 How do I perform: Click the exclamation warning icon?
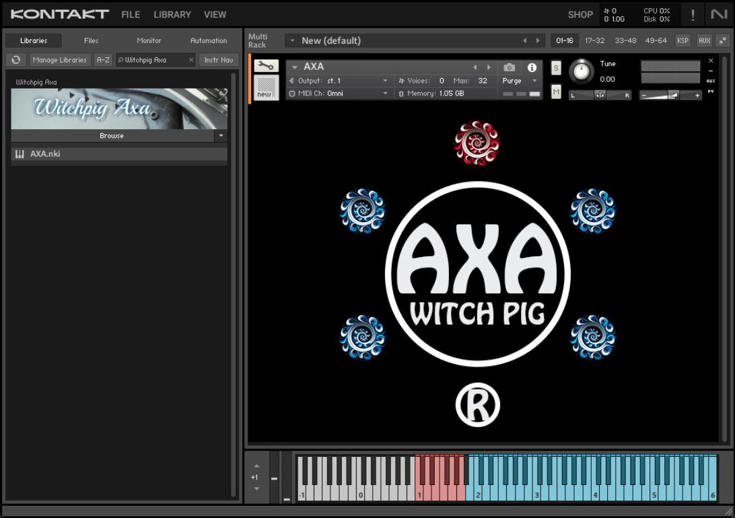[693, 15]
